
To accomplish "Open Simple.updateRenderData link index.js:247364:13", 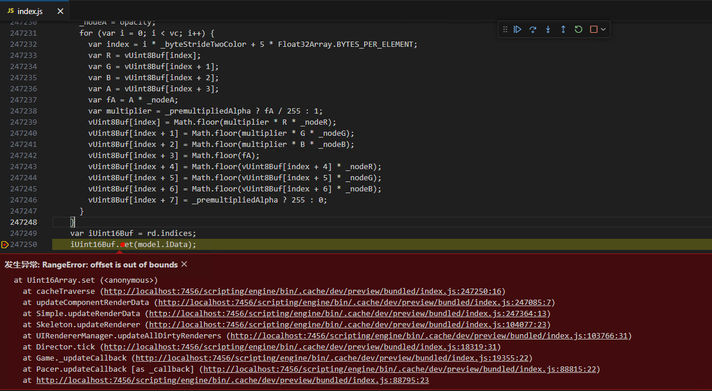I will click(348, 313).
